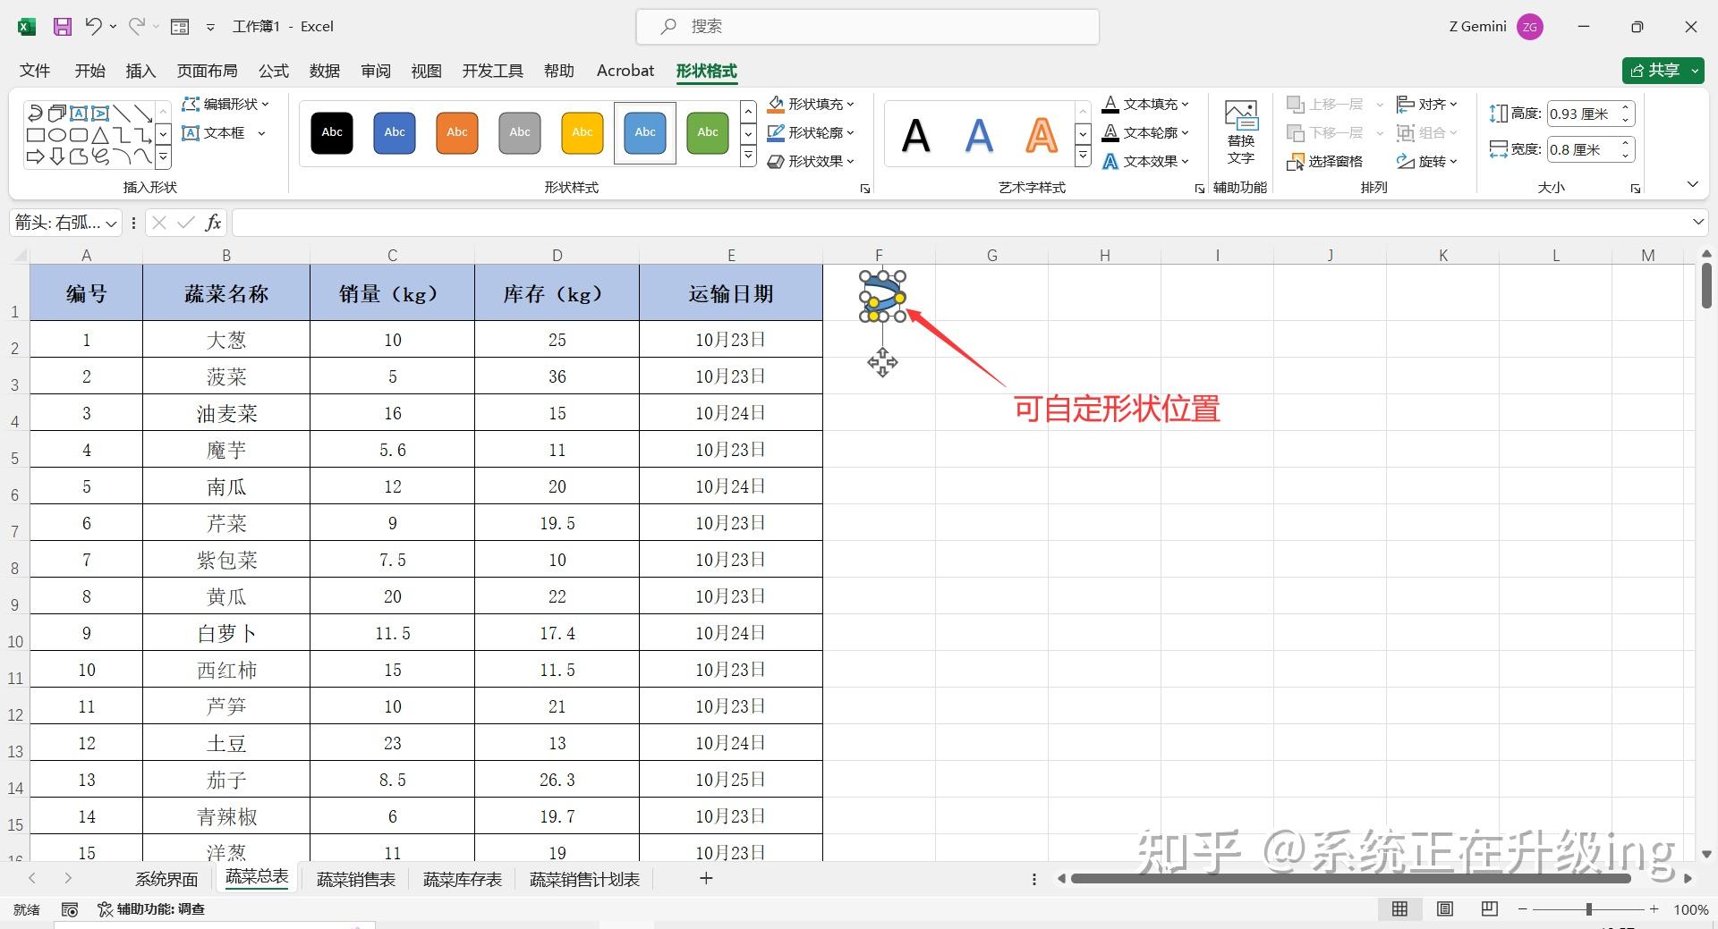Open the Text Fill (文本填充) dropdown
Viewport: 1718px width, 929px height.
pyautogui.click(x=1145, y=105)
